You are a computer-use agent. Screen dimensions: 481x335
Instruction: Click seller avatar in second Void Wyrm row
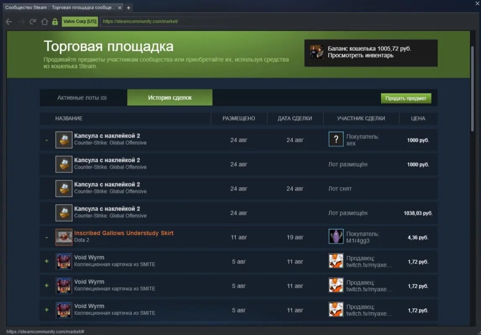tap(336, 285)
